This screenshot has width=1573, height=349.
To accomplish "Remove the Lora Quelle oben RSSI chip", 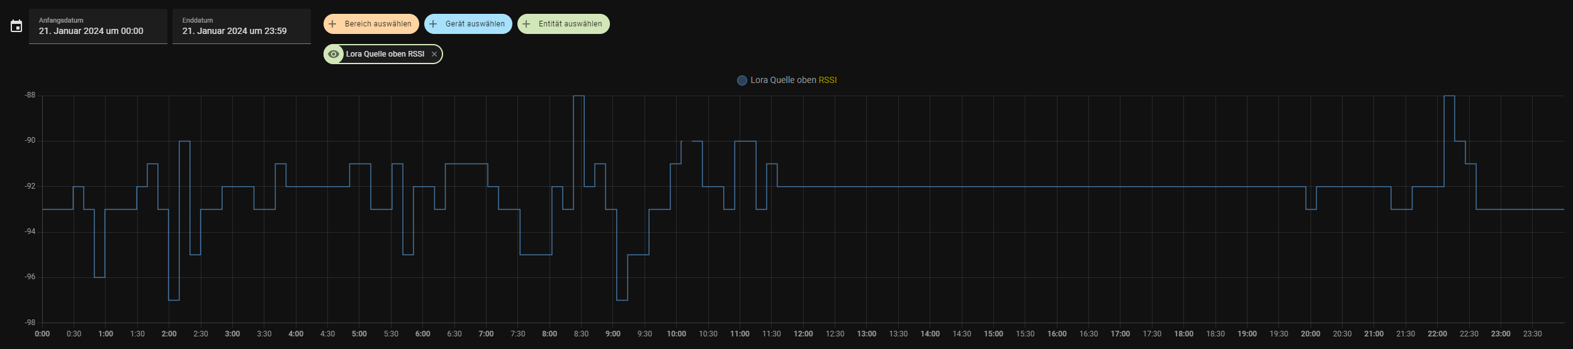I will click(x=434, y=54).
